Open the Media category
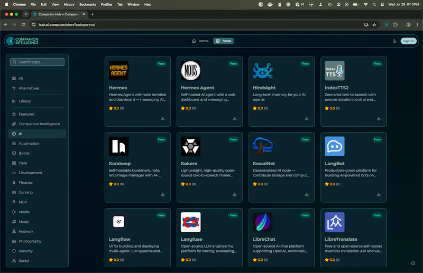This screenshot has width=423, height=273. [x=37, y=212]
